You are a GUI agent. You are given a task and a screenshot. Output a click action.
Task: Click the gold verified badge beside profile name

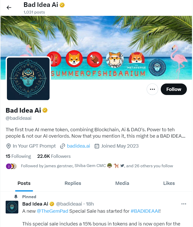[x=45, y=111]
